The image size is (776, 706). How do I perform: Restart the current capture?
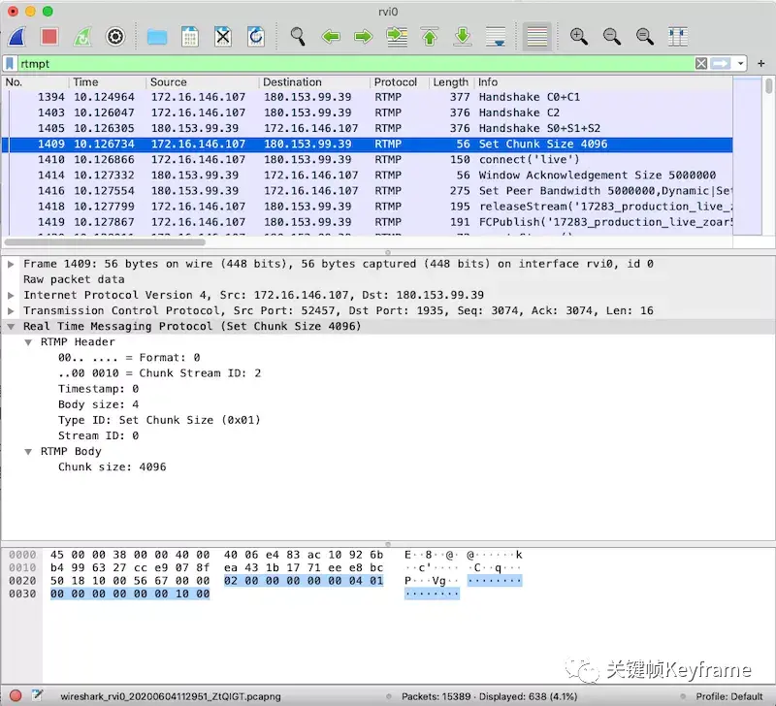(x=82, y=37)
